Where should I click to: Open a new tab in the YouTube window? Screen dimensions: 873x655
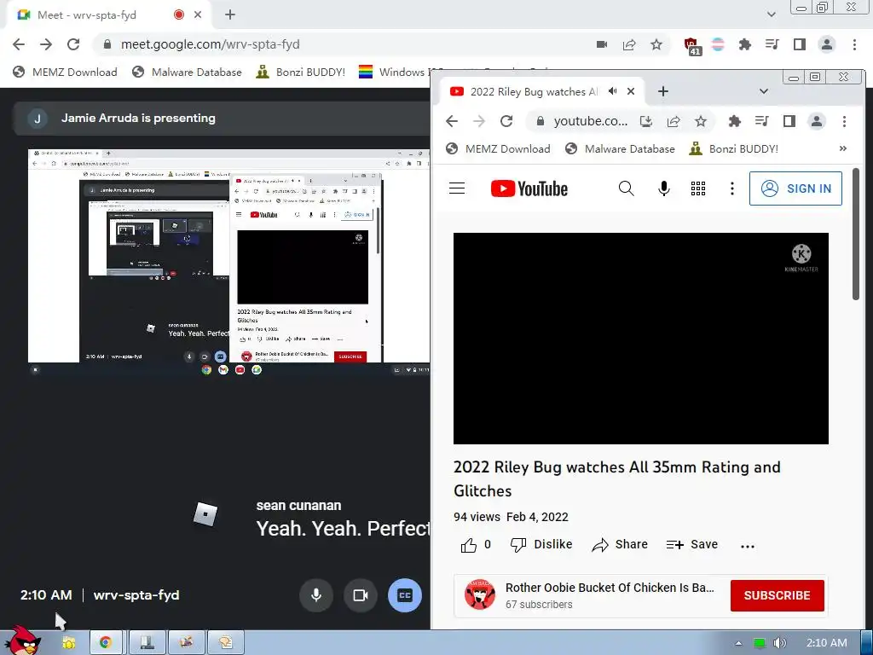[x=662, y=91]
